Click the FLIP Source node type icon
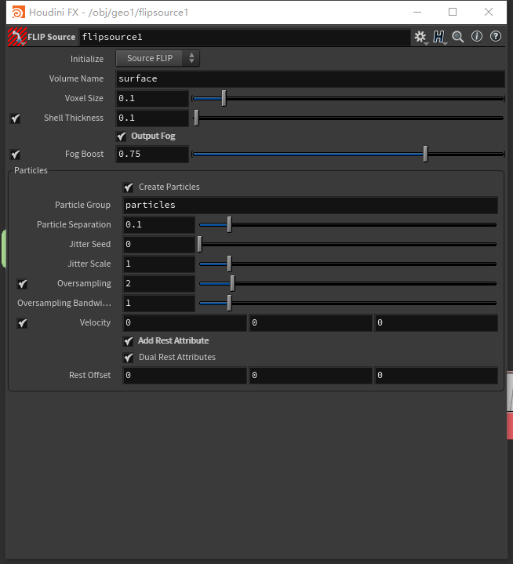This screenshot has width=513, height=564. [17, 37]
